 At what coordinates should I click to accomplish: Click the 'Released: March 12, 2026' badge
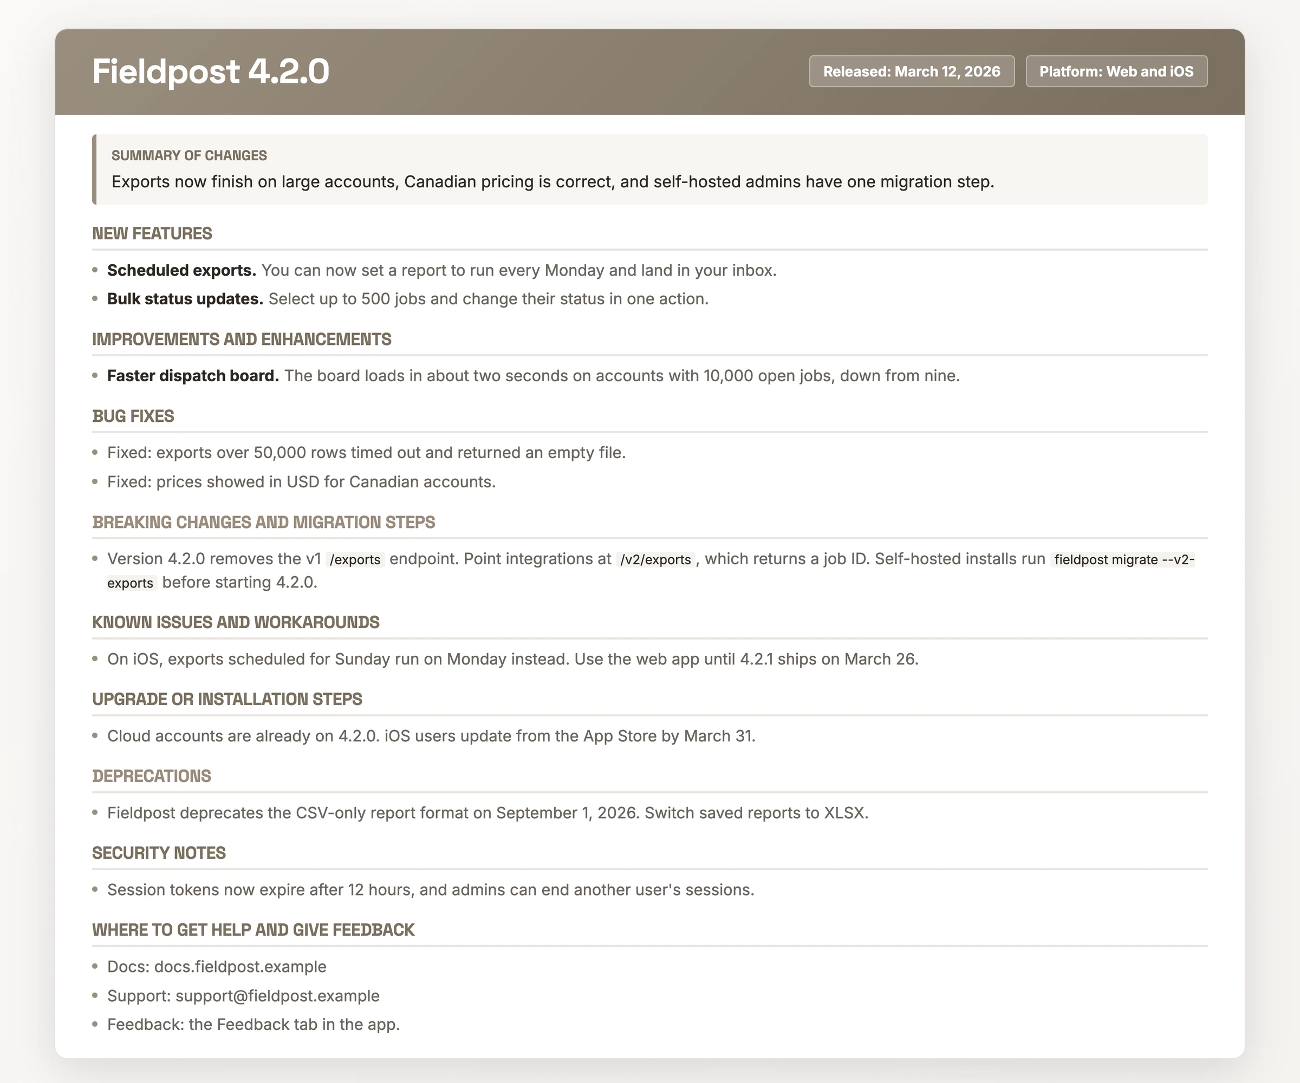tap(911, 71)
